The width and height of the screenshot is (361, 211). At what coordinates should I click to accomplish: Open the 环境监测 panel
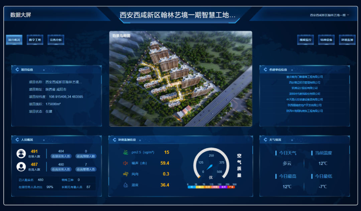point(347,39)
